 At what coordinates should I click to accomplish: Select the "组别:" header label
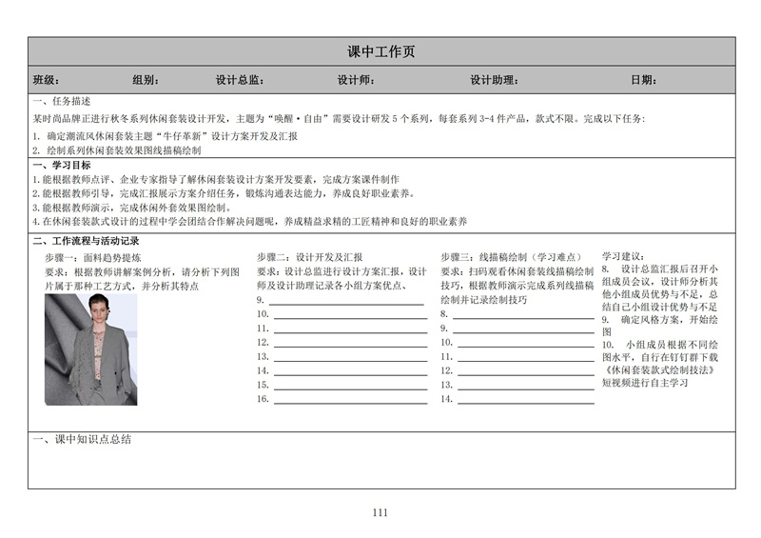146,80
